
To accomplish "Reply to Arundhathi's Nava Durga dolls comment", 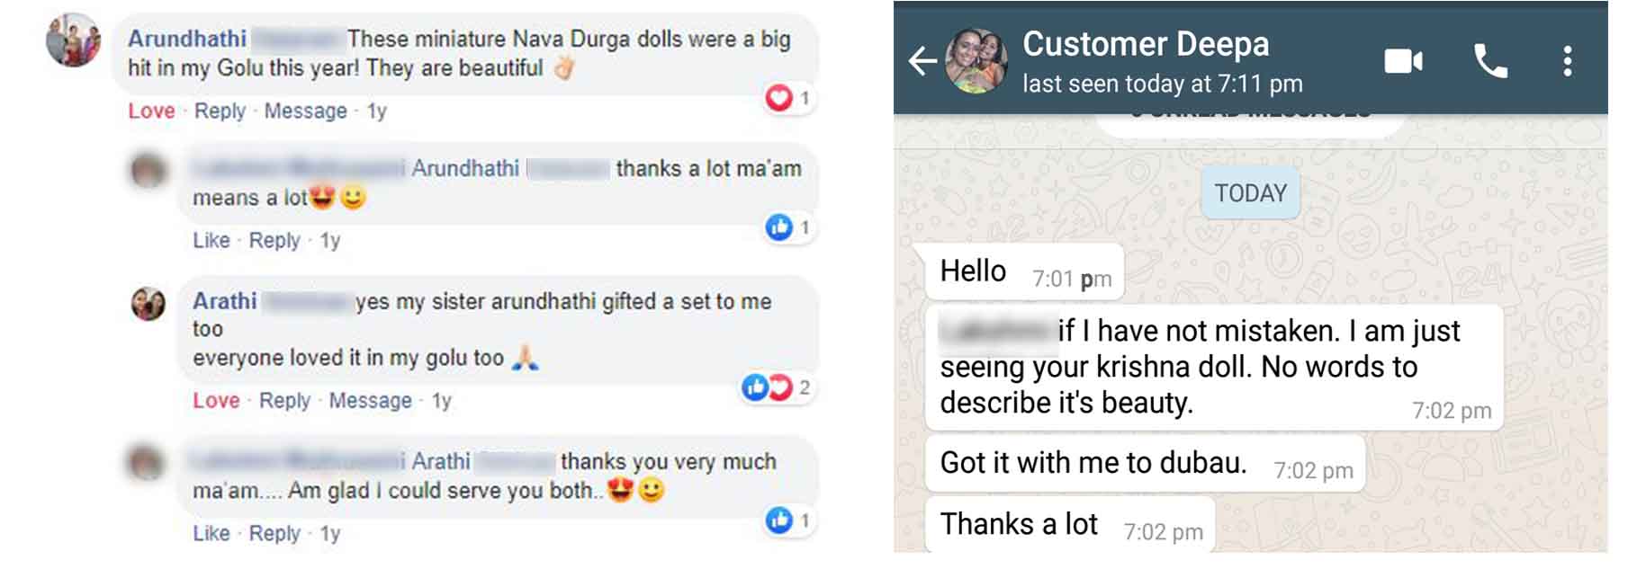I will pyautogui.click(x=220, y=111).
